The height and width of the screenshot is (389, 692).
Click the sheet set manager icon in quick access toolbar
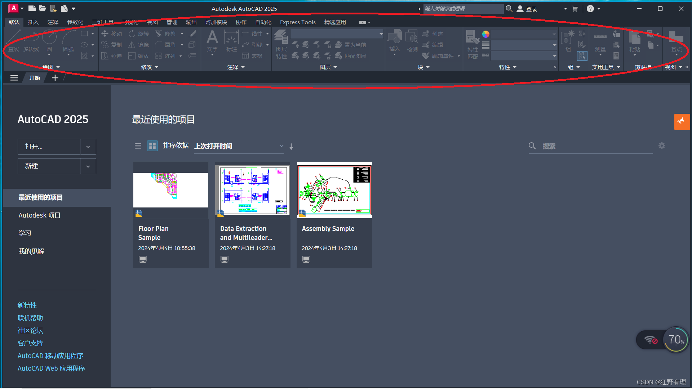click(x=64, y=8)
